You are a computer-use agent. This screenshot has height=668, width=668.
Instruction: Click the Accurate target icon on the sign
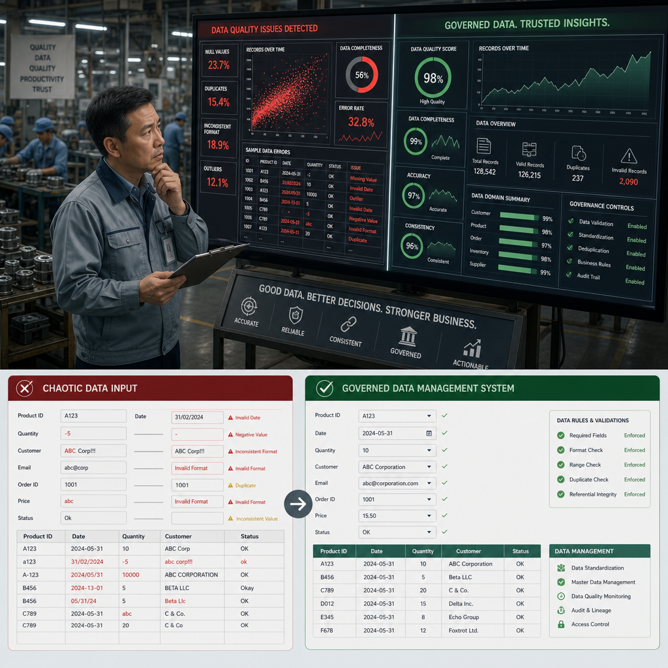pyautogui.click(x=249, y=307)
